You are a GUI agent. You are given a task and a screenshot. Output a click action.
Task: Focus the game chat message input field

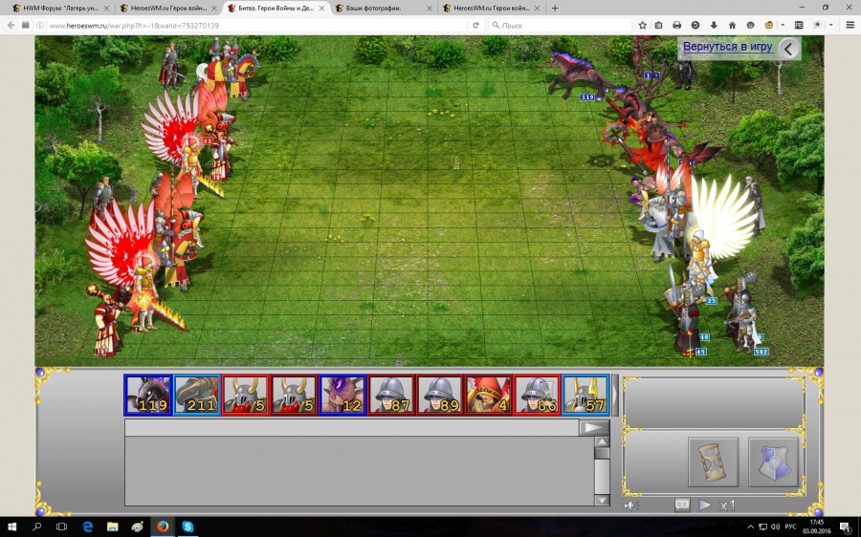(352, 427)
